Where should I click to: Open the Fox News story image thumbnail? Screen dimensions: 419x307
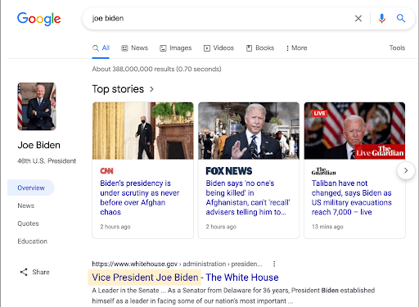click(x=249, y=131)
